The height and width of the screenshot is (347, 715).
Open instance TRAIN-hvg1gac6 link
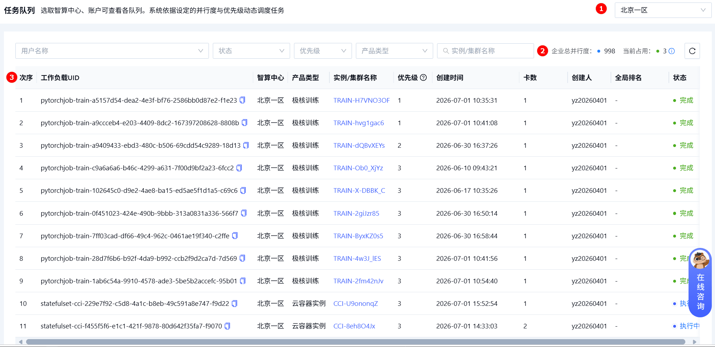click(x=359, y=123)
